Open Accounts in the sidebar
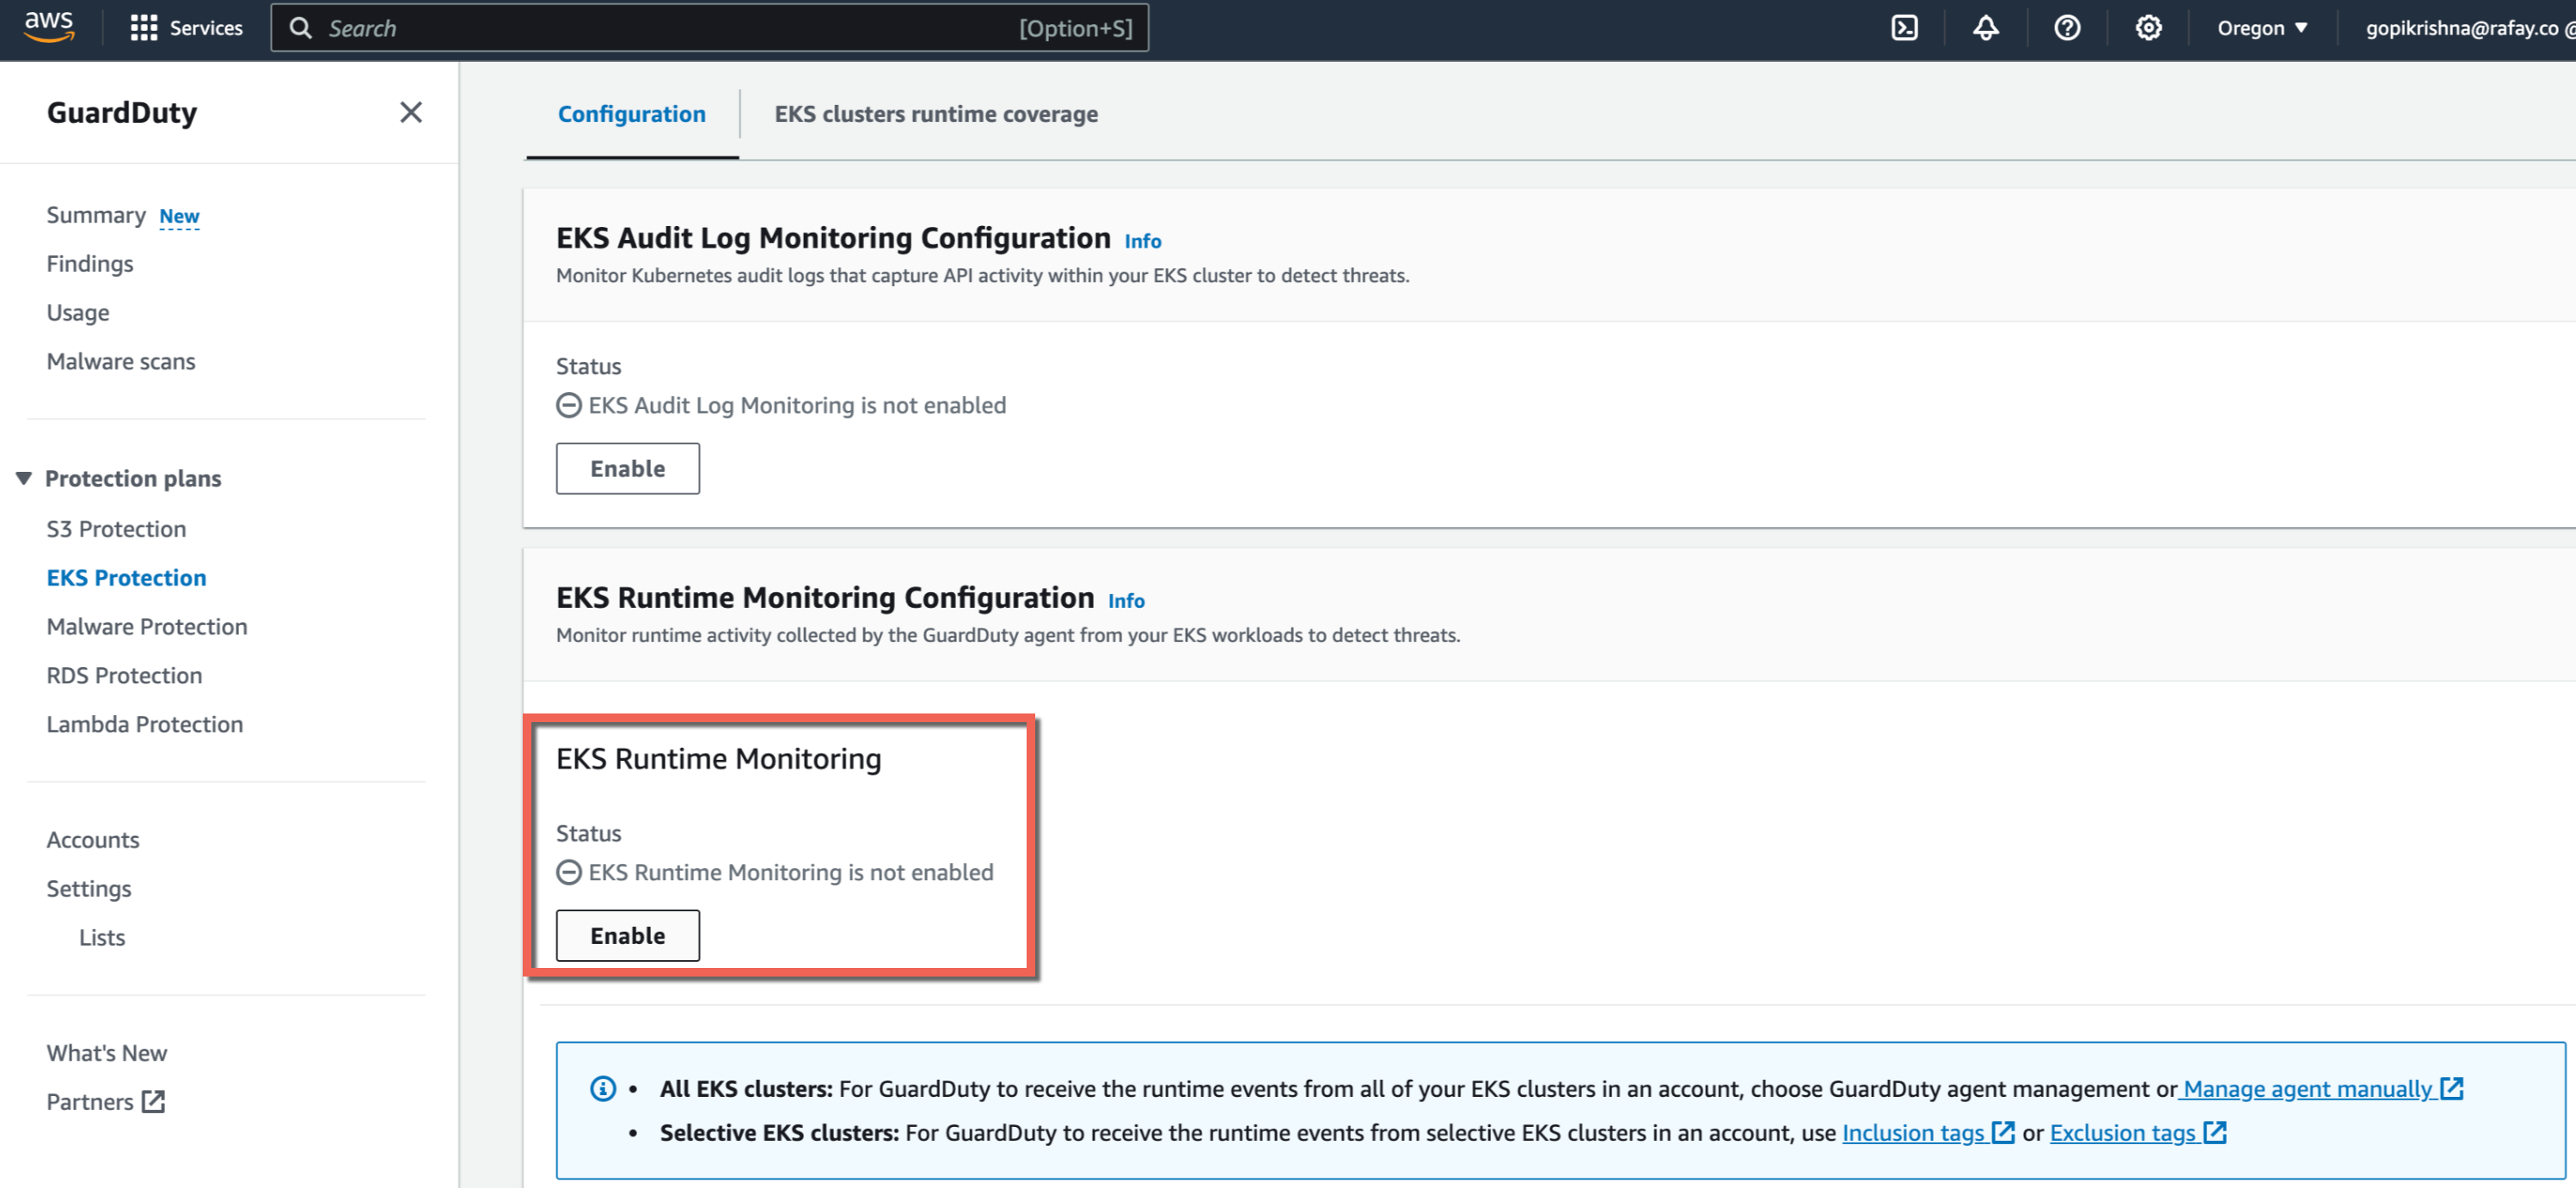 [93, 840]
